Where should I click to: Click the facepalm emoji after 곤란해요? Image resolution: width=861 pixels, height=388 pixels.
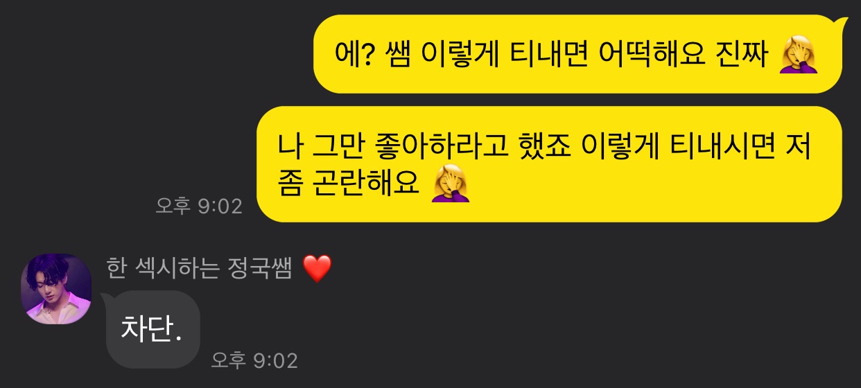tap(451, 182)
